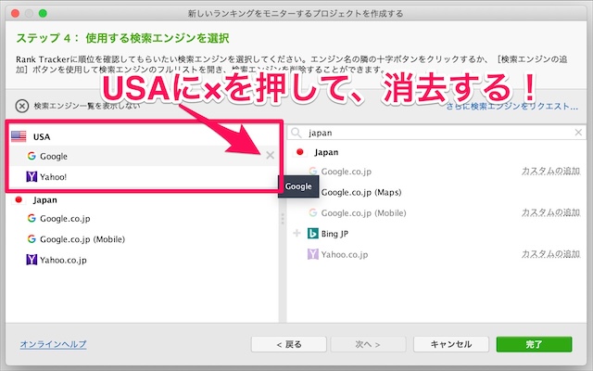The image size is (593, 371).
Task: Cancel the wizard with キャンセル
Action: (x=451, y=344)
